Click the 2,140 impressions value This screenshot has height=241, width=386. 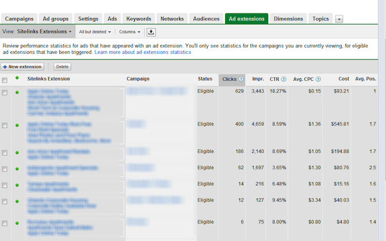coord(258,151)
